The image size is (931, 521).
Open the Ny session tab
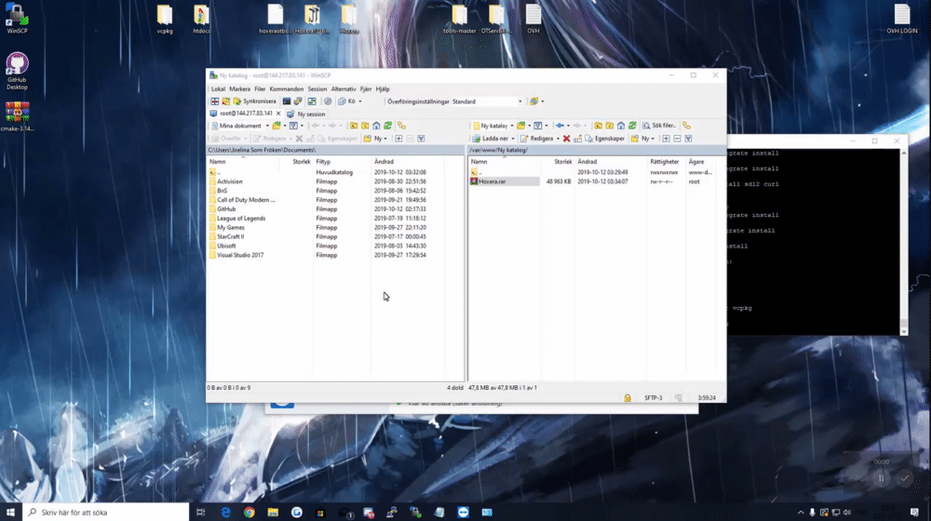305,114
